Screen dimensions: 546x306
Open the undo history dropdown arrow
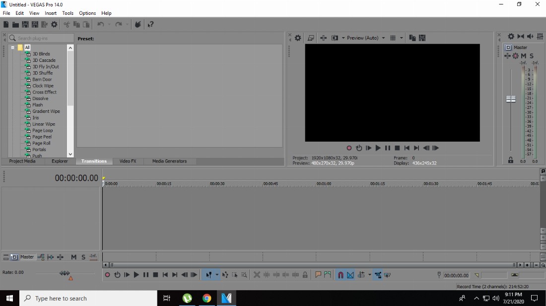coord(109,24)
